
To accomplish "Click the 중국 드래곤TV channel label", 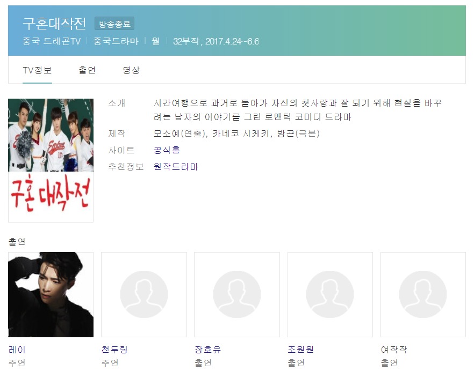I will coord(52,41).
